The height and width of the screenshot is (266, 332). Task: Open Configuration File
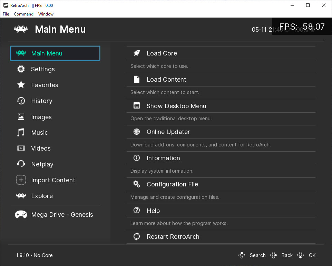(221, 184)
